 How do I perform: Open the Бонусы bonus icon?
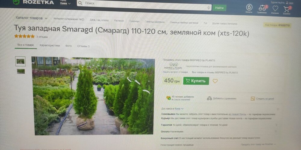[249, 7]
